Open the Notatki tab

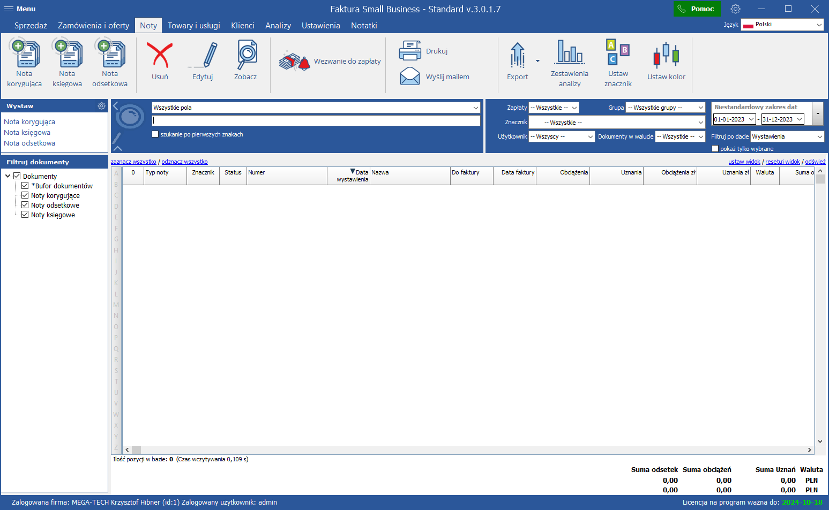(x=364, y=26)
